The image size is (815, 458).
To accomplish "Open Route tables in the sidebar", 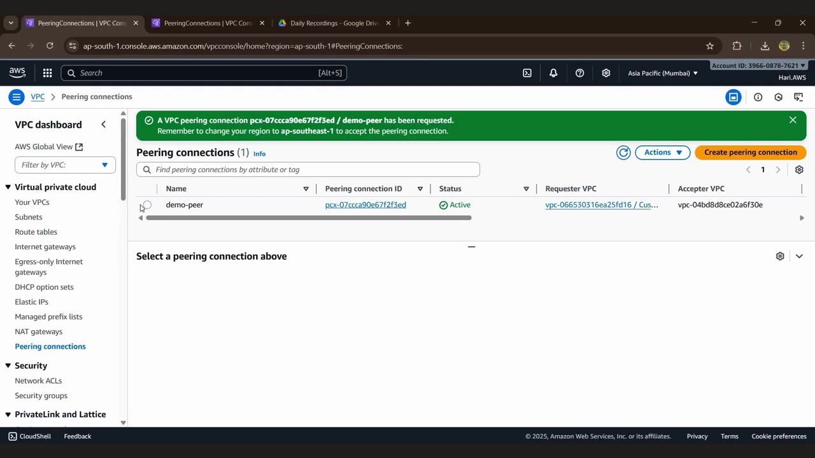I will pyautogui.click(x=36, y=232).
